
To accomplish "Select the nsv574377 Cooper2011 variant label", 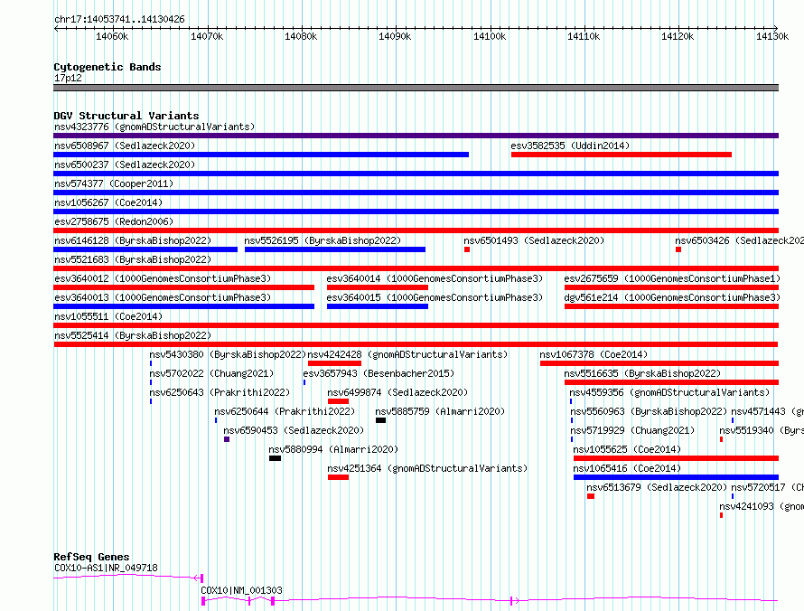I will (114, 183).
